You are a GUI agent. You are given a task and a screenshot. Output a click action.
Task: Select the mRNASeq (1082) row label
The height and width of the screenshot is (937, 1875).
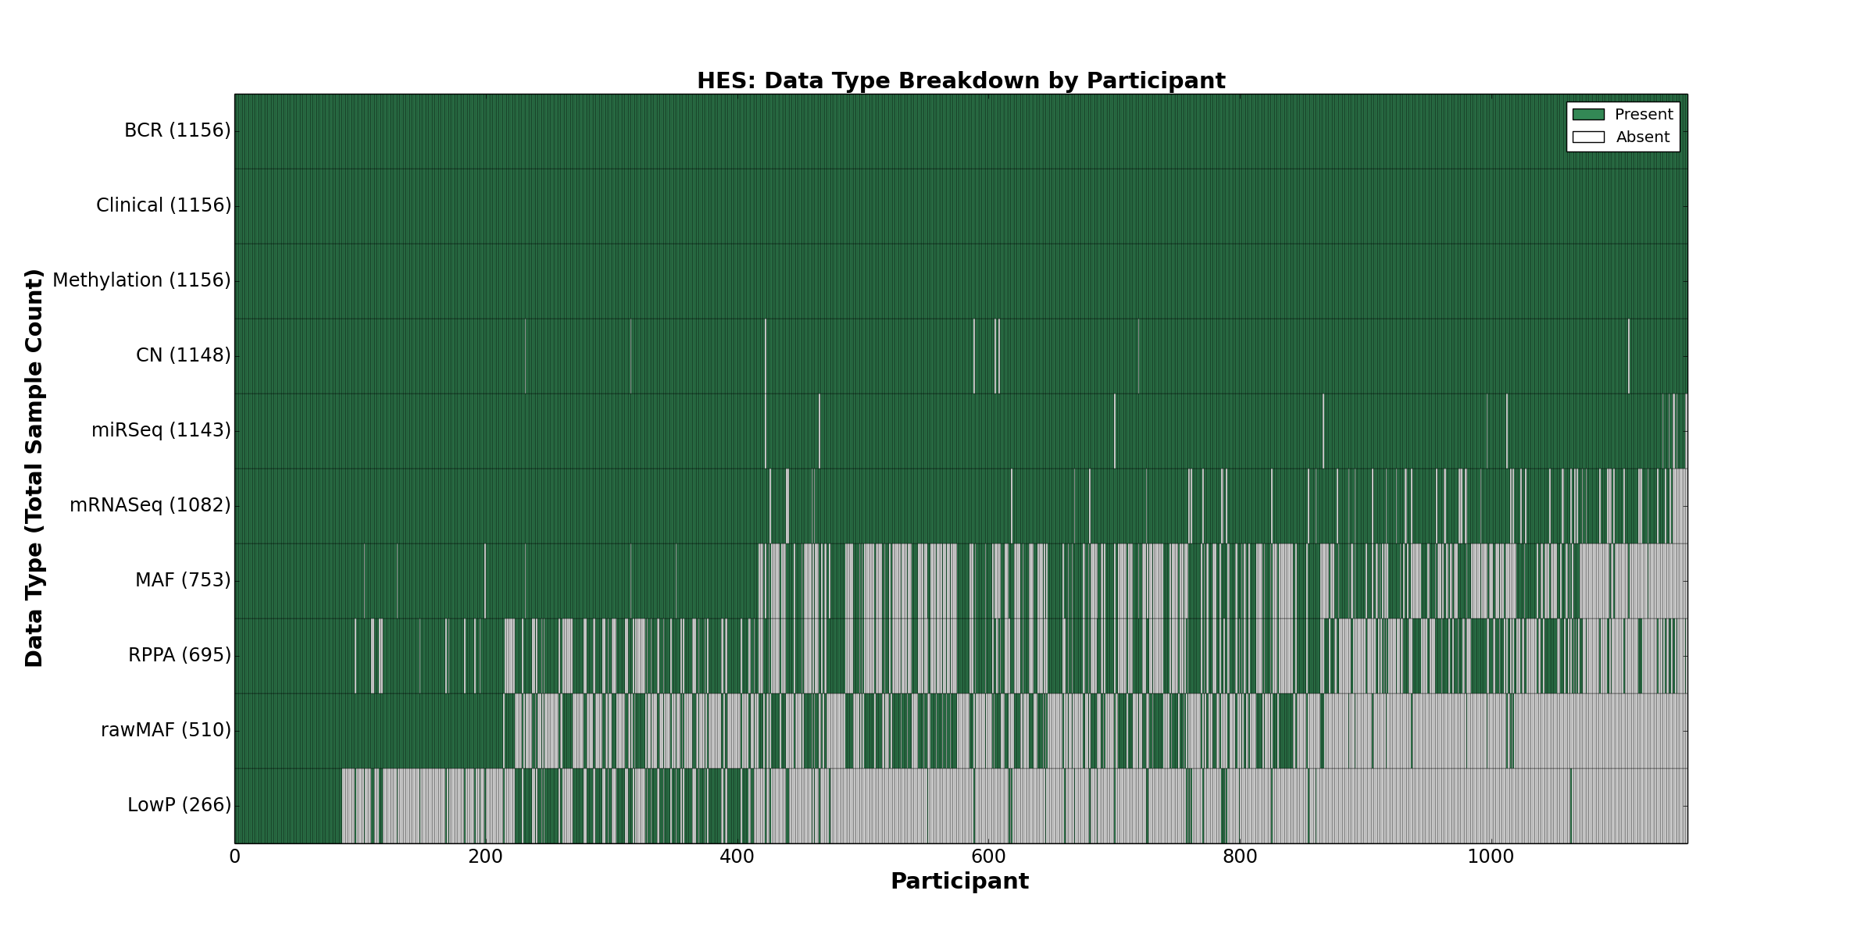click(x=150, y=505)
